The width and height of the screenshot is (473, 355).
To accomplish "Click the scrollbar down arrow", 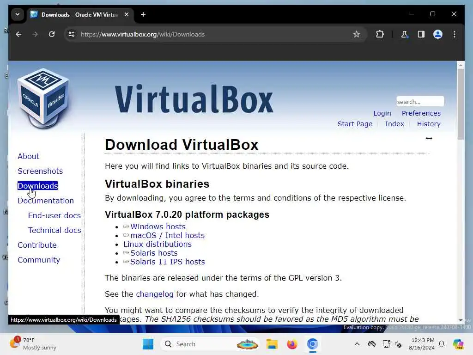I will [461, 320].
